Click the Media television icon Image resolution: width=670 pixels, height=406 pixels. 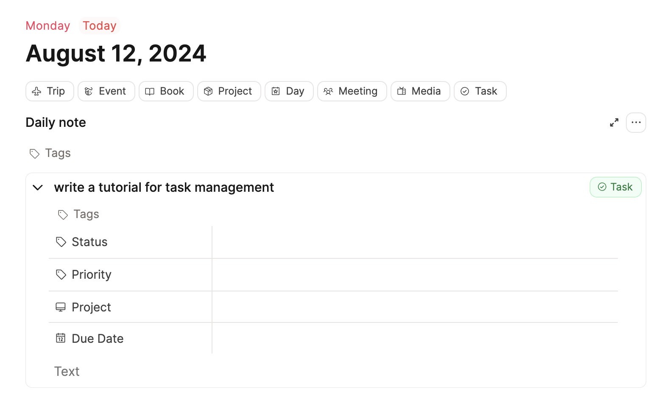pos(402,91)
